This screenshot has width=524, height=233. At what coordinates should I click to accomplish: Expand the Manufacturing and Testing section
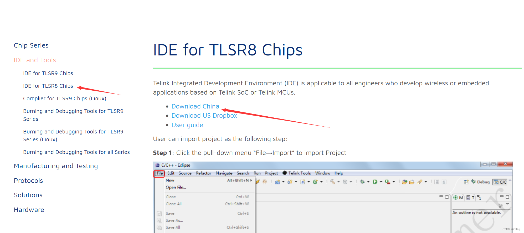click(x=56, y=166)
